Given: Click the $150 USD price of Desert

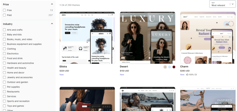Looking at the screenshot, I should click(x=124, y=71).
